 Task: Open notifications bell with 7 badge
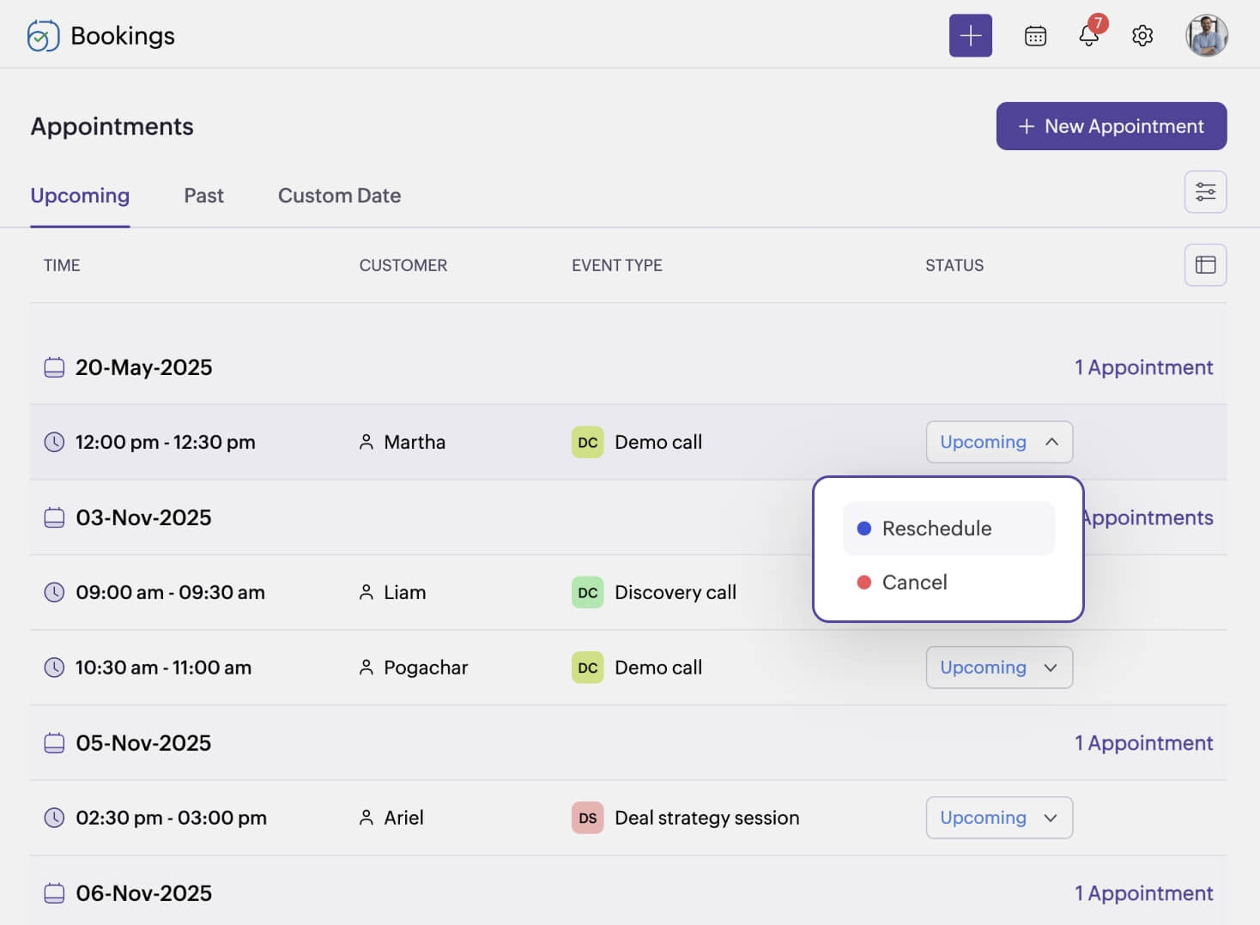coord(1088,36)
